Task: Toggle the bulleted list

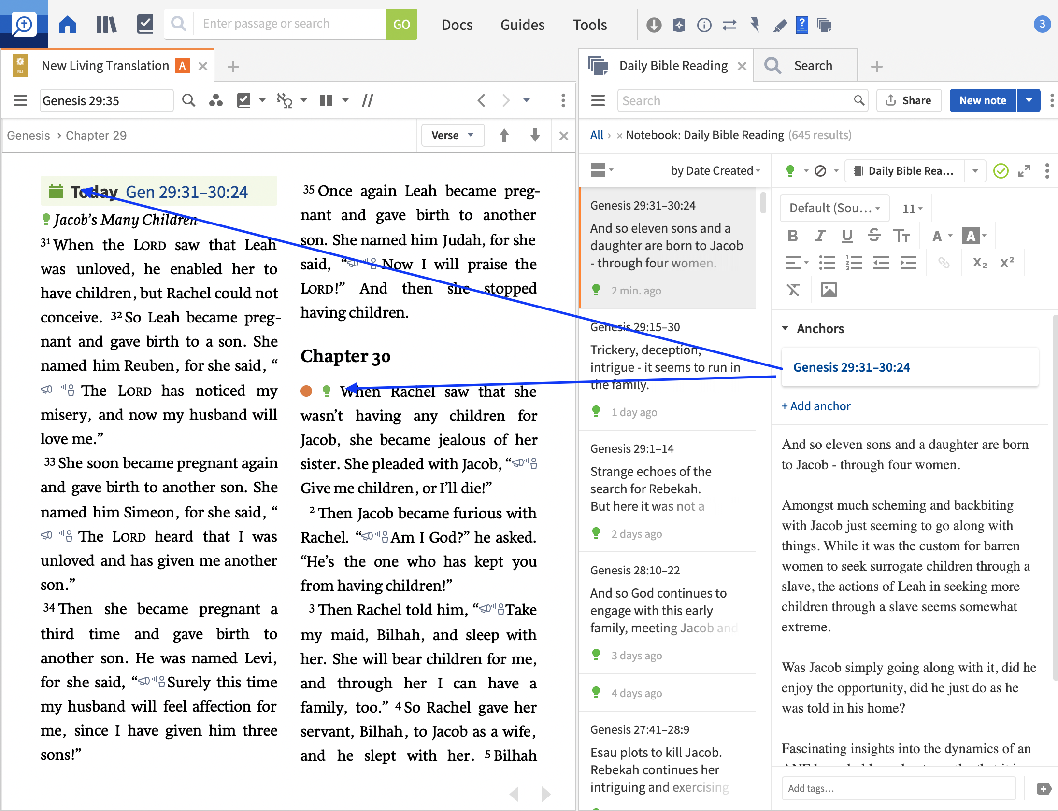Action: coord(827,263)
